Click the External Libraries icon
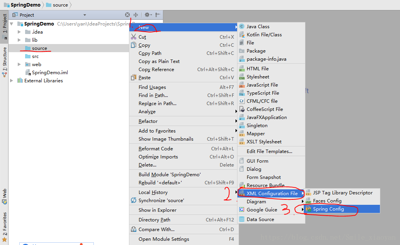Viewport: 400px width, 245px height. (20, 80)
